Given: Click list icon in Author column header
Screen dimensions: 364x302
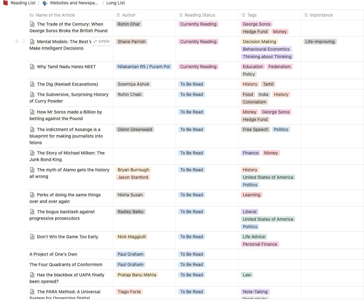Looking at the screenshot, I should pos(118,15).
